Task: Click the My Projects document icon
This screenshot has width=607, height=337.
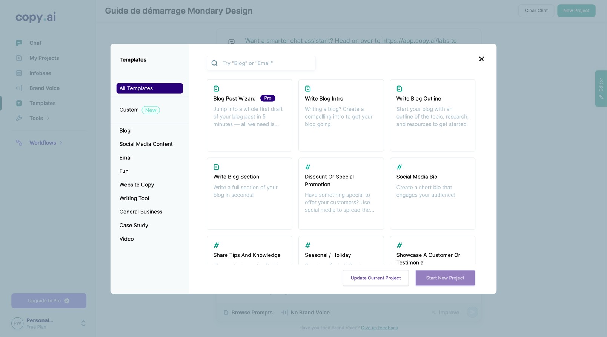Action: coord(19,58)
